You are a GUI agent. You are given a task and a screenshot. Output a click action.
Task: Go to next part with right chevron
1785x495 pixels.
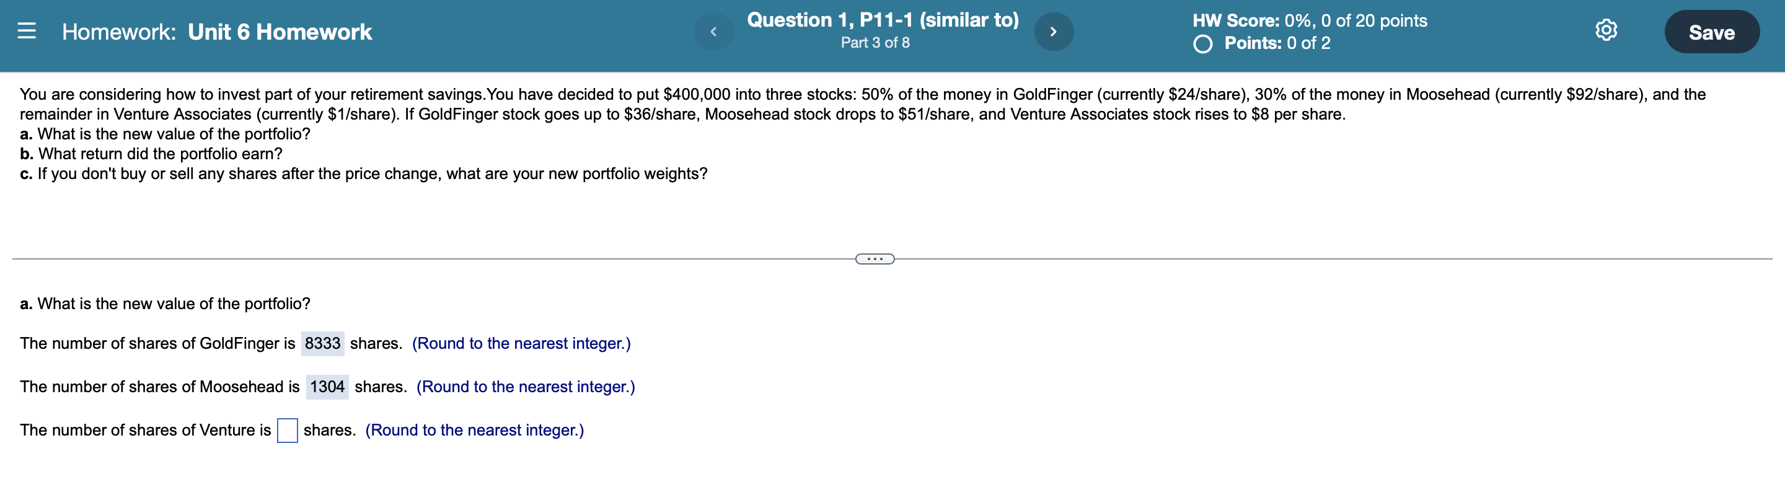pos(1053,30)
